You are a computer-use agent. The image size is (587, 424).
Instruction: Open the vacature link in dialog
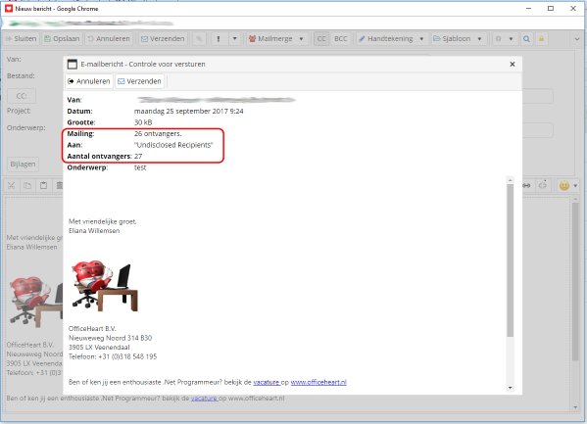tap(267, 382)
